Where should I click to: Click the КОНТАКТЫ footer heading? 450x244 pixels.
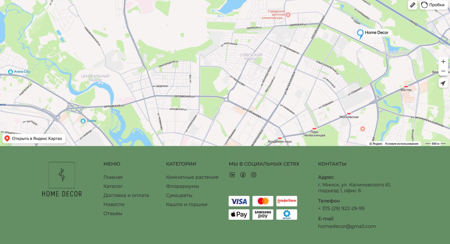point(332,164)
